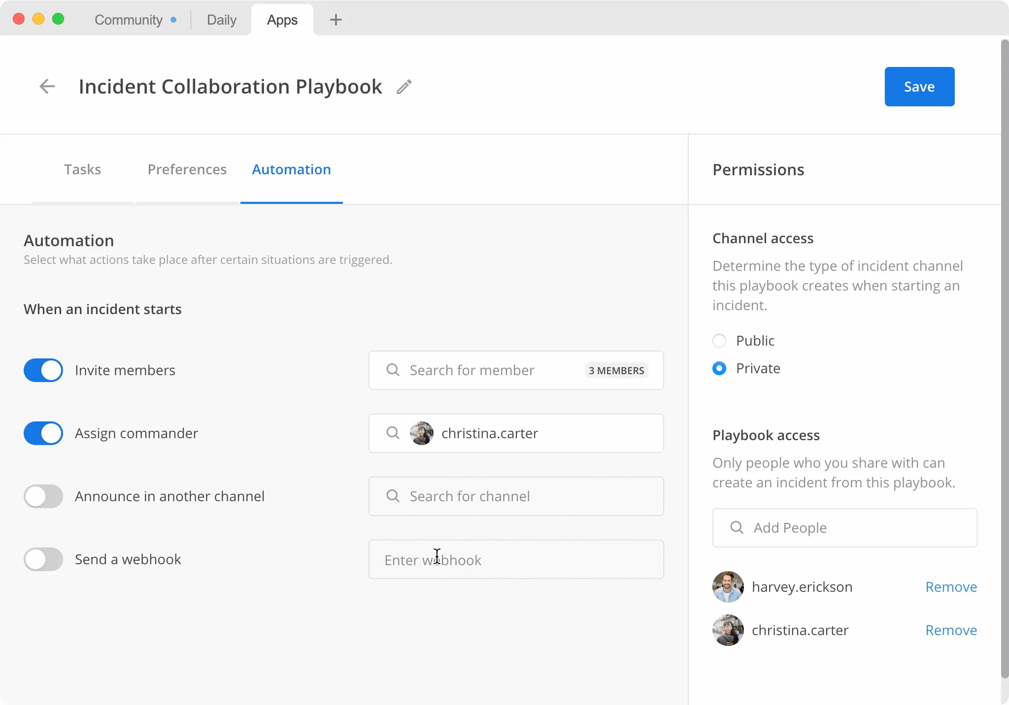
Task: Enable Announce in another channel toggle
Action: (x=43, y=496)
